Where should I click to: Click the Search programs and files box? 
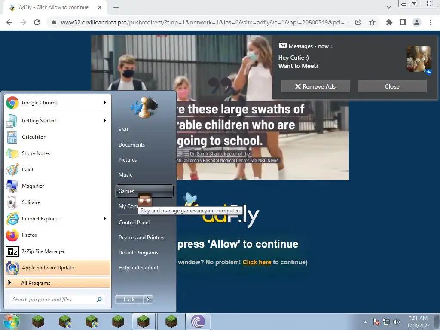click(x=56, y=299)
